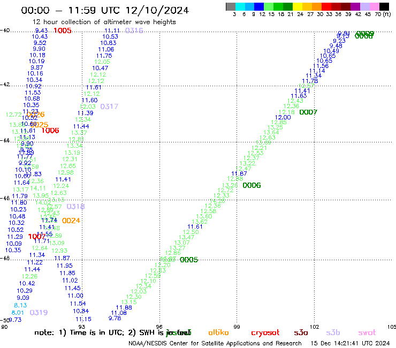Click the wave height value 13.64
Image resolution: width=396 pixels, height=348 pixels.
[x=271, y=132]
